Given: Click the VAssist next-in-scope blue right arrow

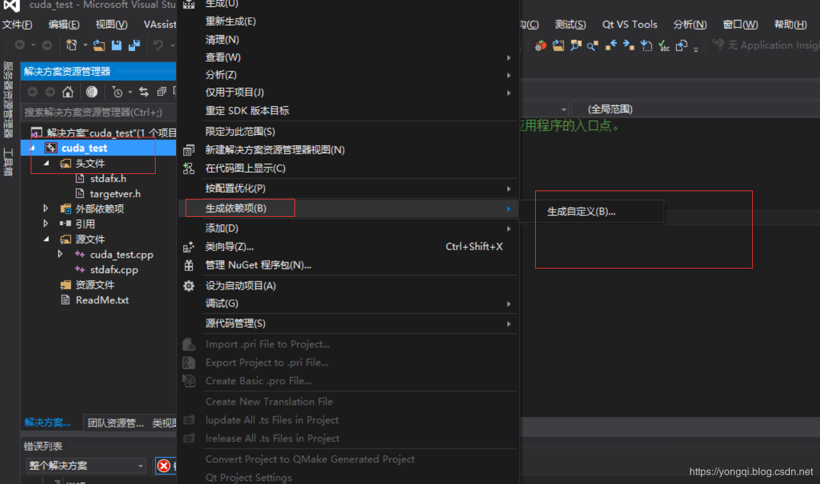Looking at the screenshot, I should (x=629, y=45).
